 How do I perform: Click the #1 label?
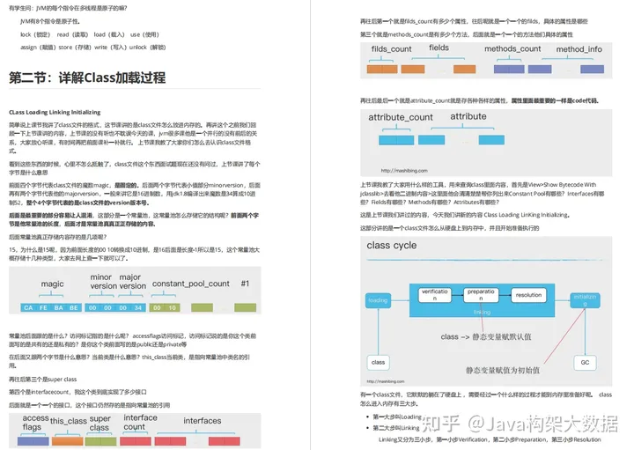click(x=245, y=284)
